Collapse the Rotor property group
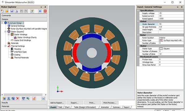 (138, 35)
